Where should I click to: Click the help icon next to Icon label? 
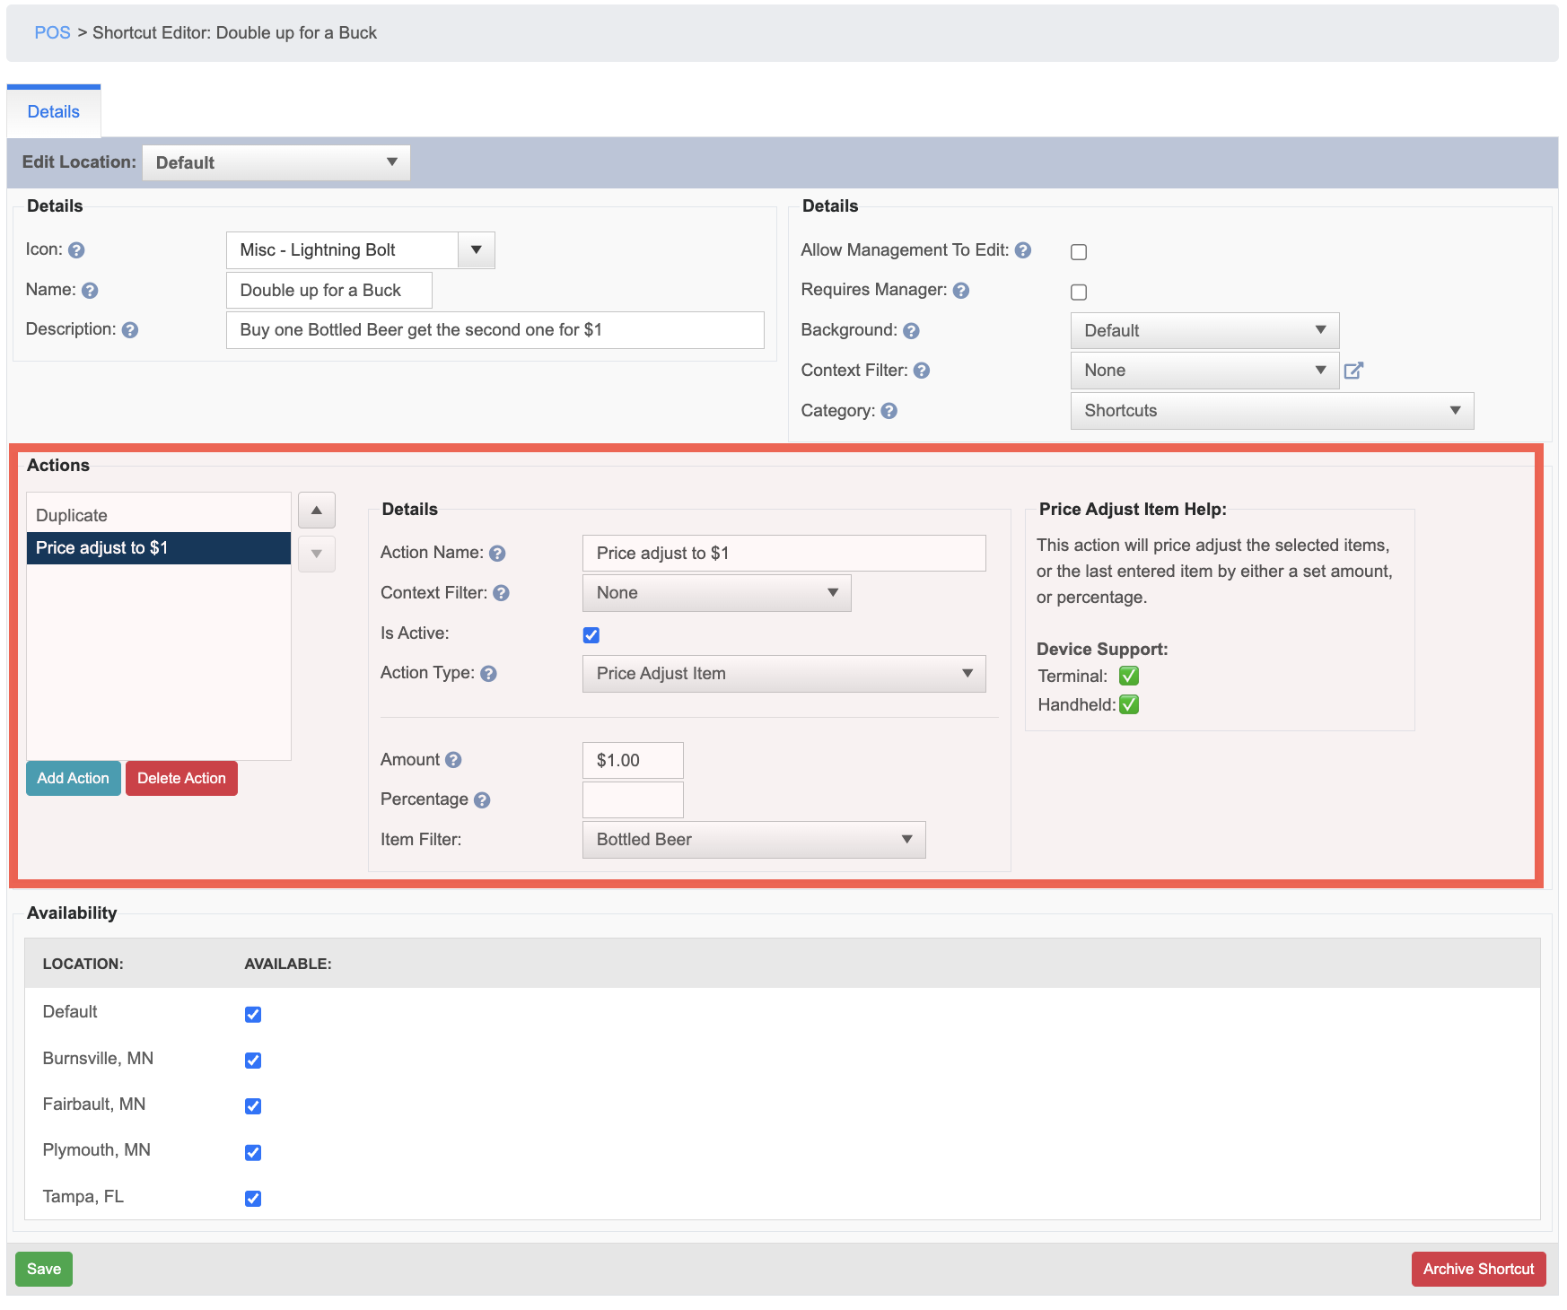(x=76, y=250)
